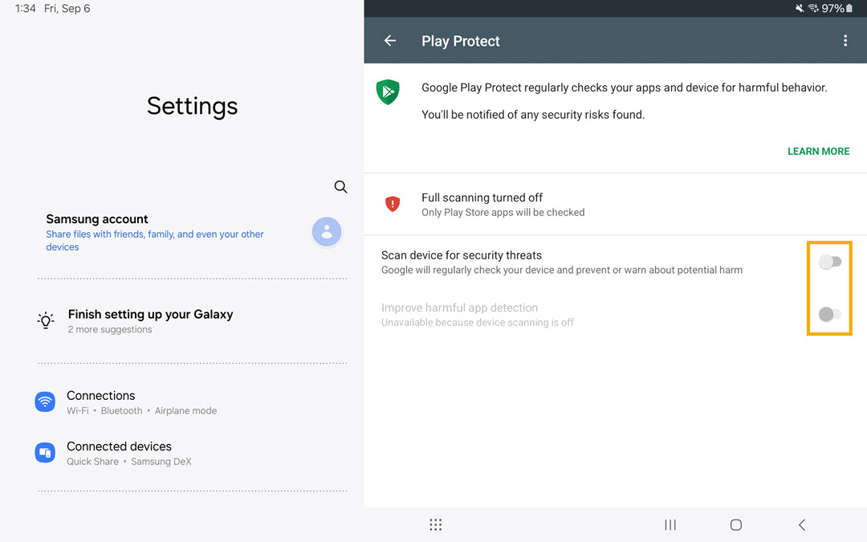Open the three-dot overflow menu
The image size is (867, 542).
(x=845, y=41)
